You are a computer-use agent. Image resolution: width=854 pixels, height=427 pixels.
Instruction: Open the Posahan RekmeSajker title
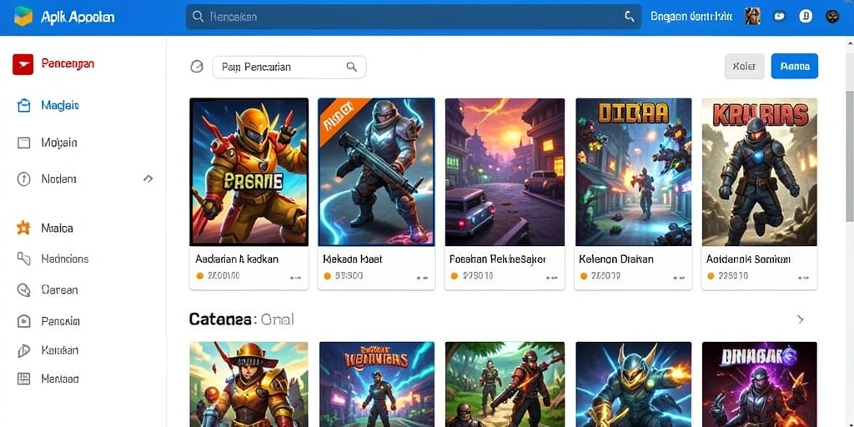tap(498, 259)
